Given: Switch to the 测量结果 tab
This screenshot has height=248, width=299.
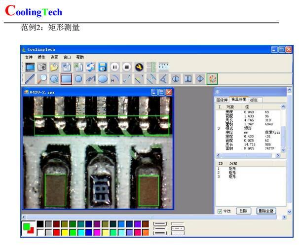Looking at the screenshot, I should coord(239,99).
